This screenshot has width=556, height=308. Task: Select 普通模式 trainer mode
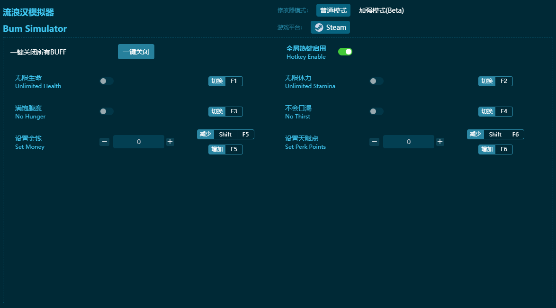[x=333, y=10]
